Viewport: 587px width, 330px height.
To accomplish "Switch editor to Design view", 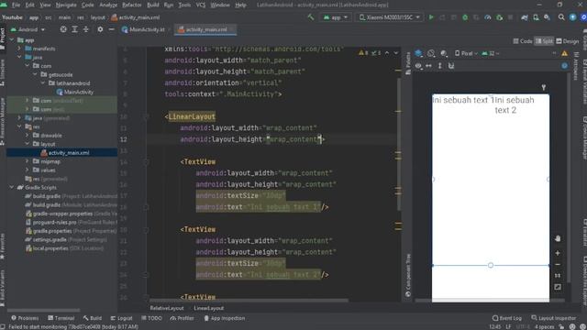I will (568, 41).
